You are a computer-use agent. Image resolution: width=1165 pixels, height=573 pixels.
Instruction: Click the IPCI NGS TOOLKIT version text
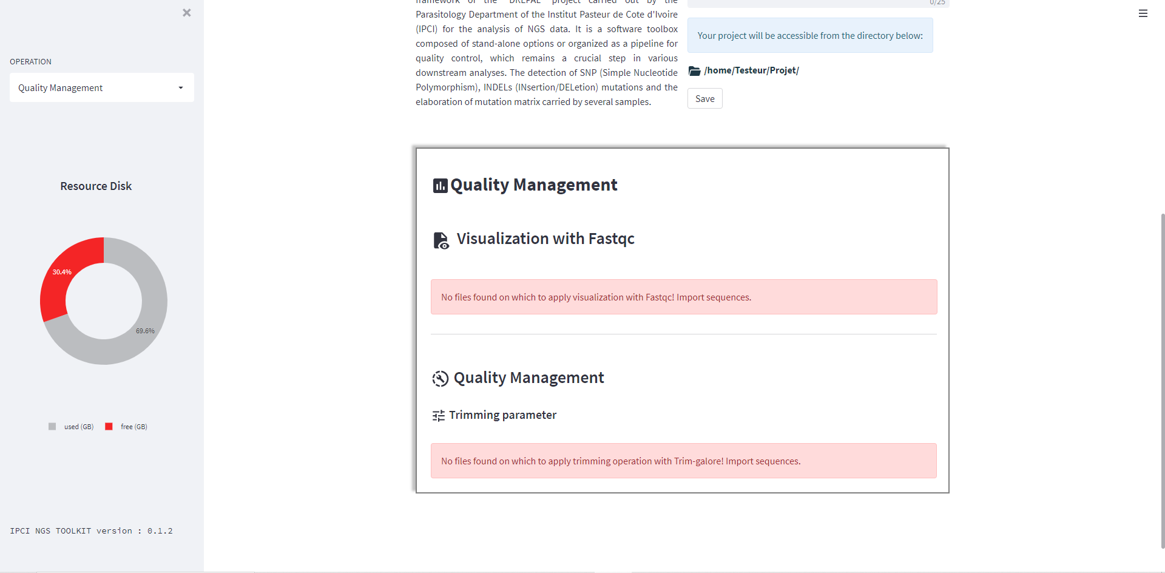click(x=91, y=531)
